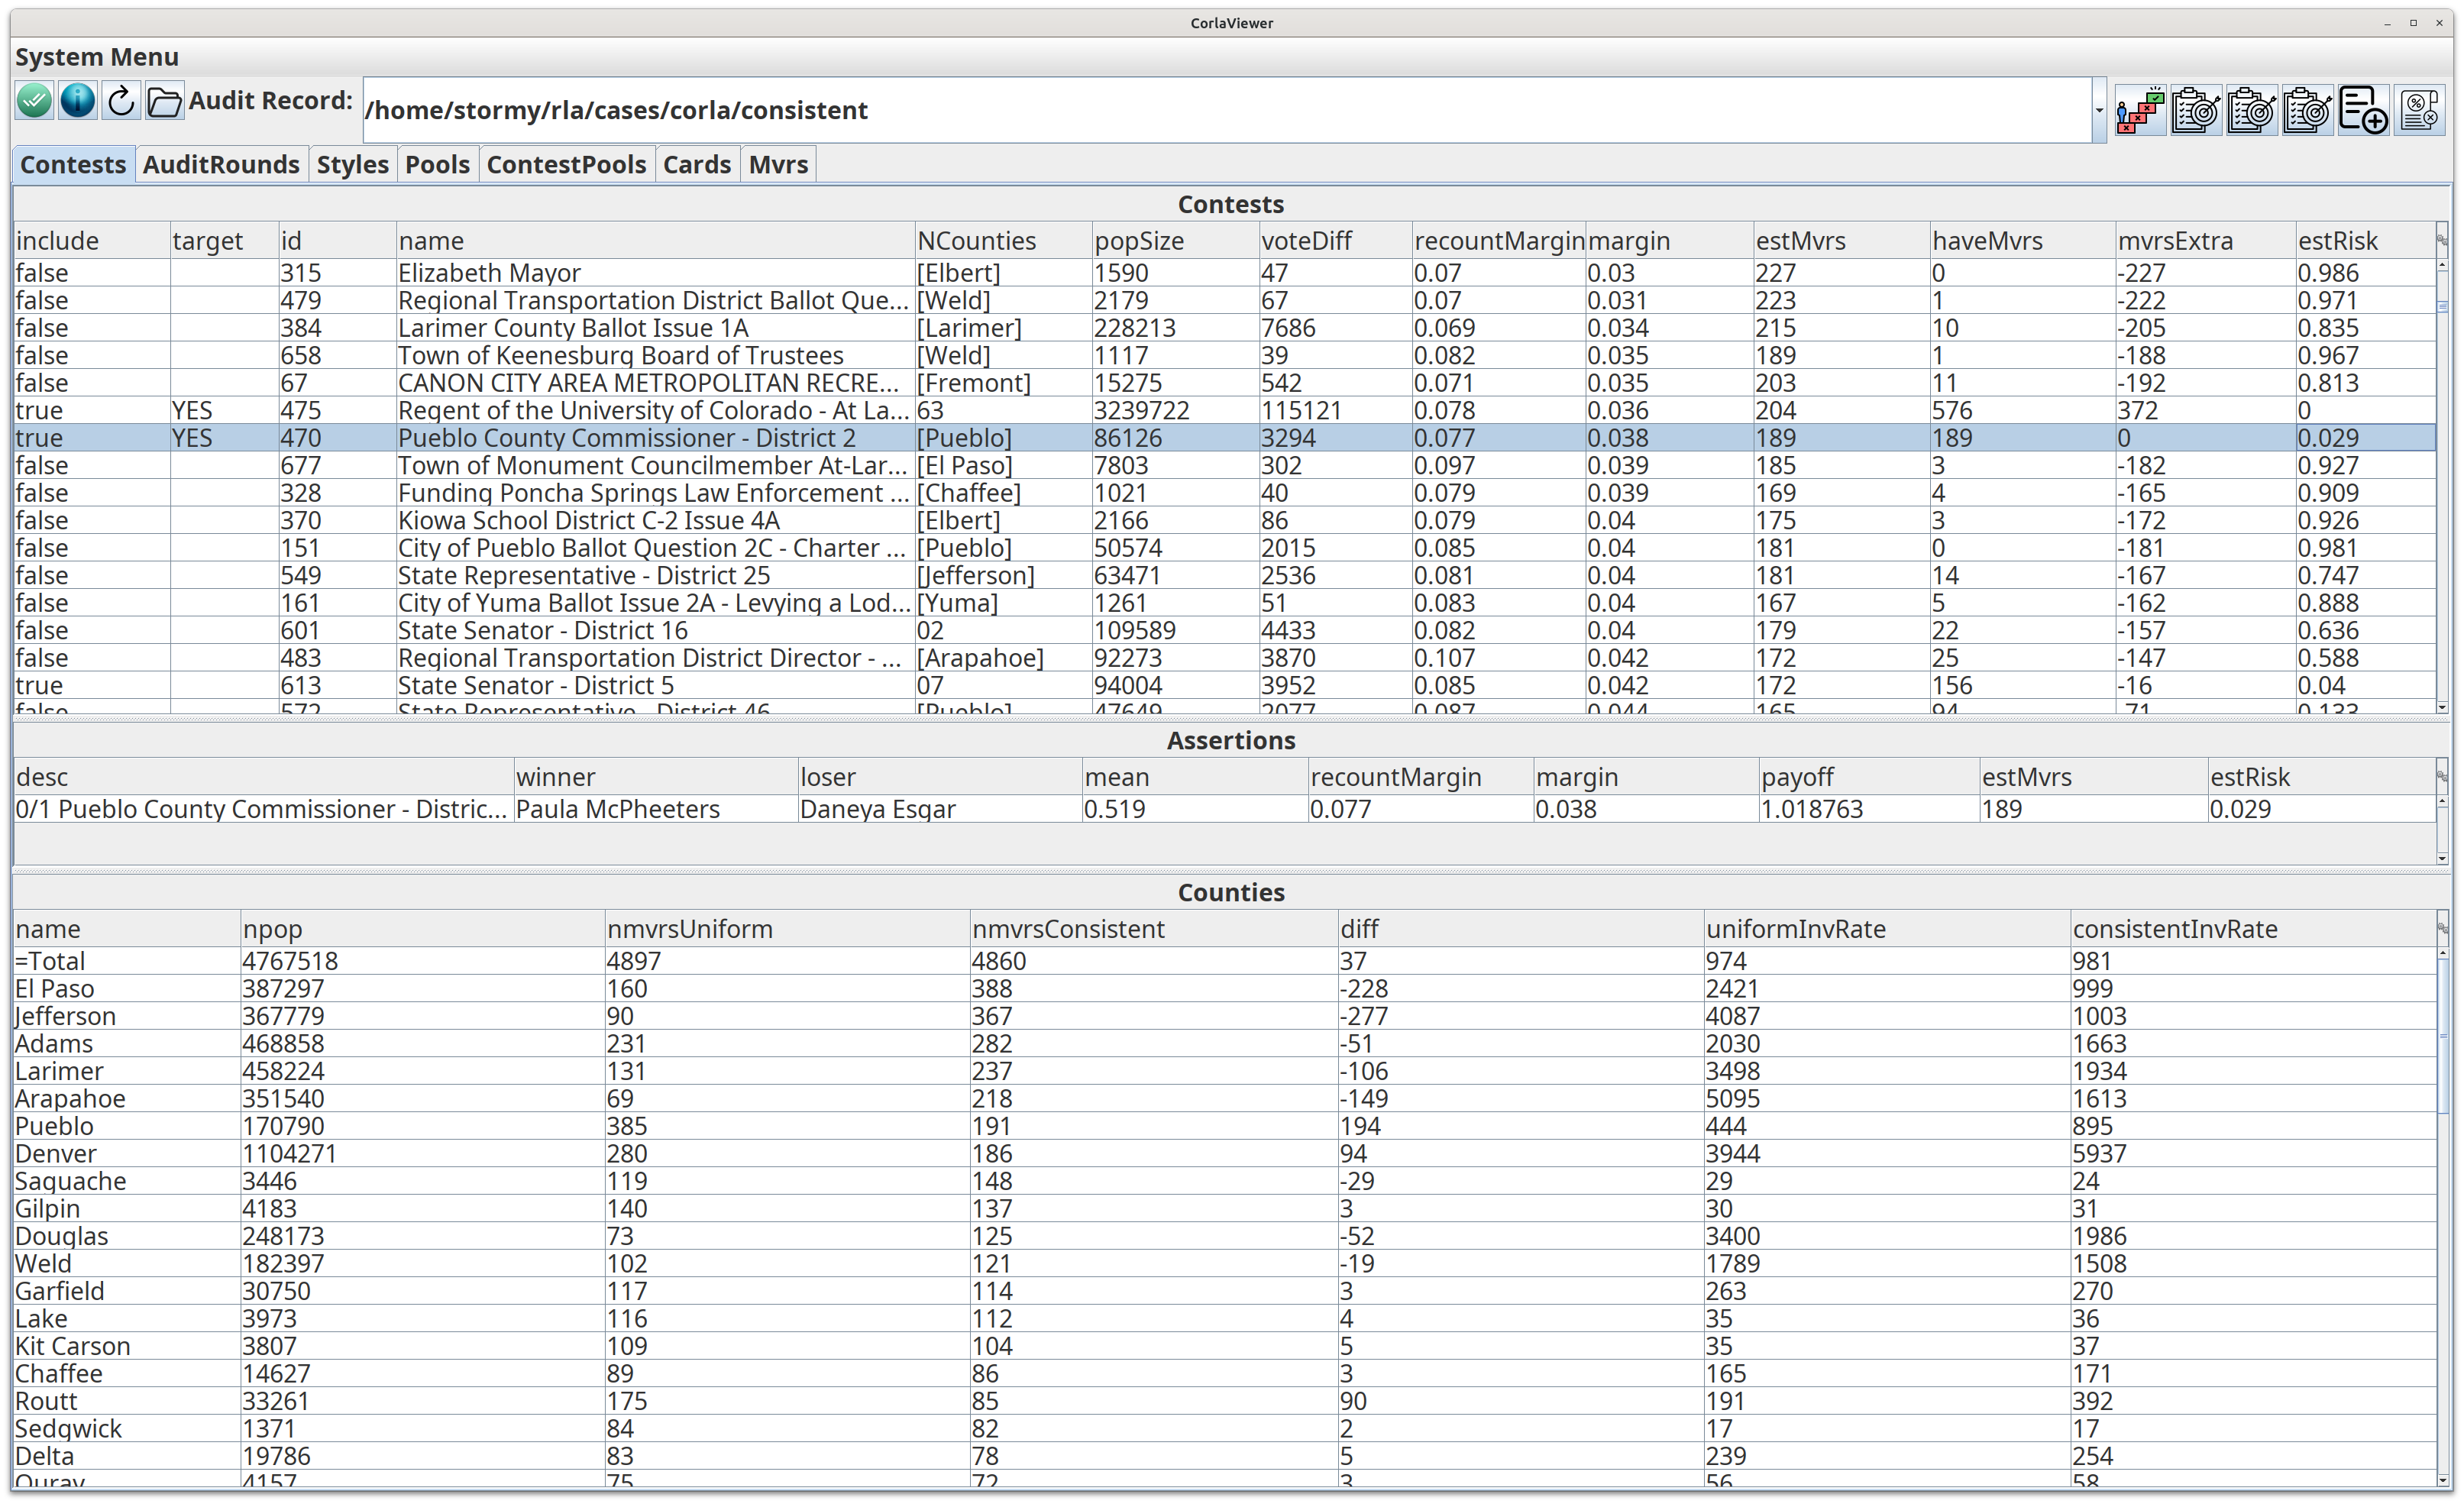Viewport: 2464px width, 1504px height.
Task: Select the Sedgwick county row
Action: (x=1224, y=1429)
